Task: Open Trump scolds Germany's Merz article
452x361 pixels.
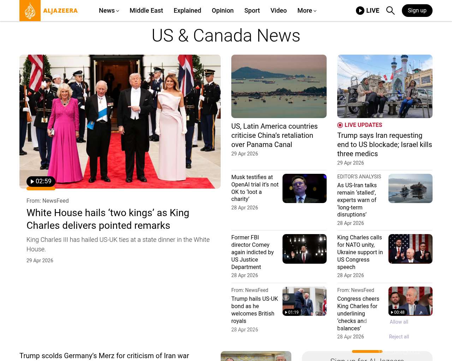Action: tap(104, 356)
